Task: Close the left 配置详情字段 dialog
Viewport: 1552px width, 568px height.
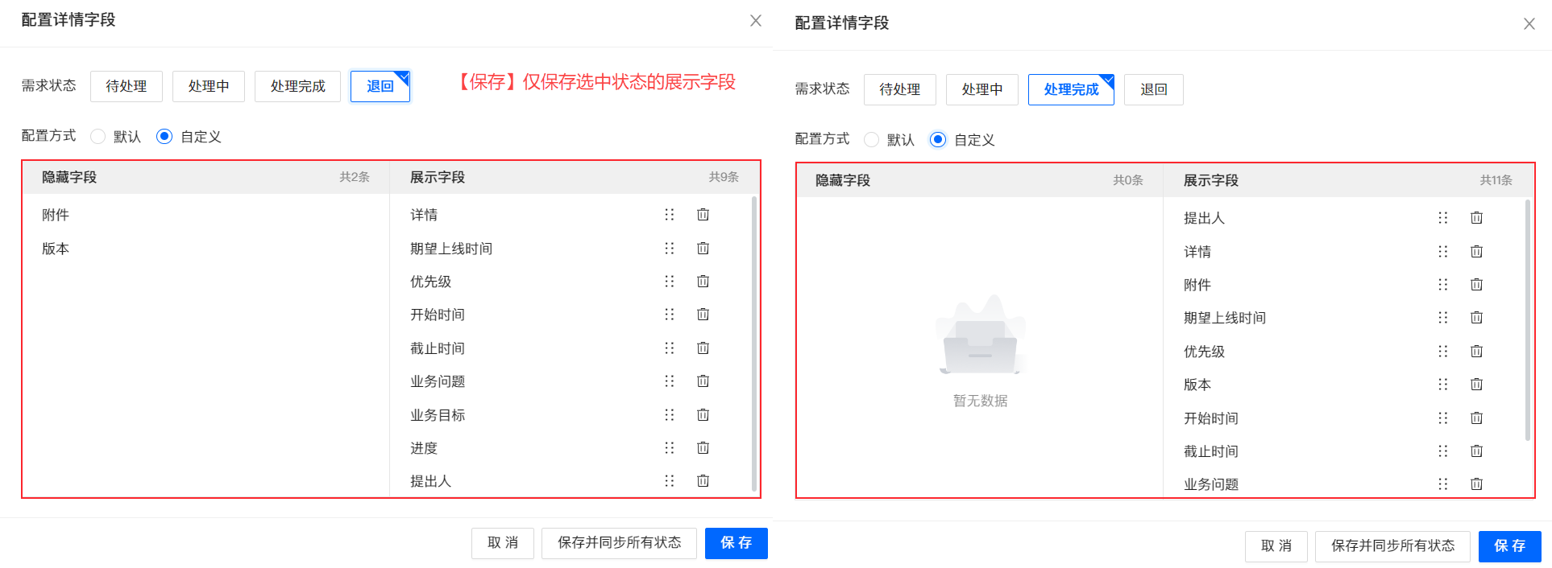Action: click(x=756, y=21)
